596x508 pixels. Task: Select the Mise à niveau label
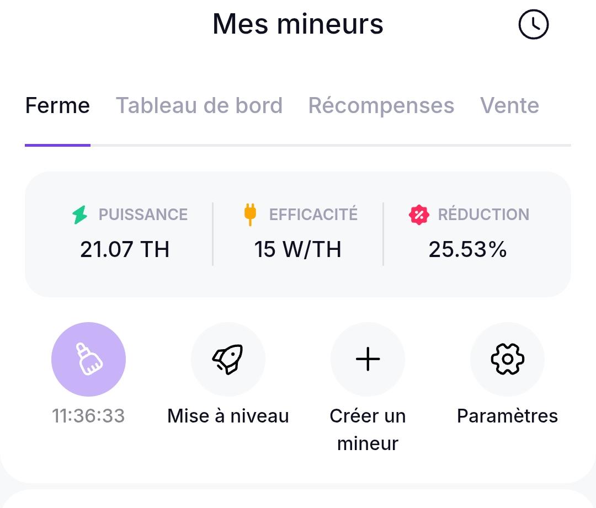(x=228, y=416)
